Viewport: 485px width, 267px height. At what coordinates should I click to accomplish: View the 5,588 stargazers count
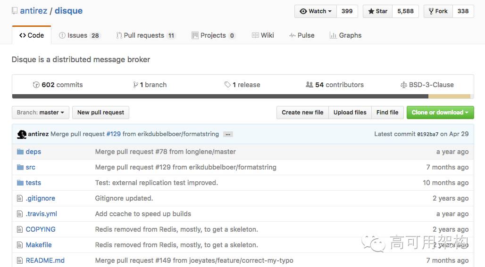pyautogui.click(x=406, y=11)
